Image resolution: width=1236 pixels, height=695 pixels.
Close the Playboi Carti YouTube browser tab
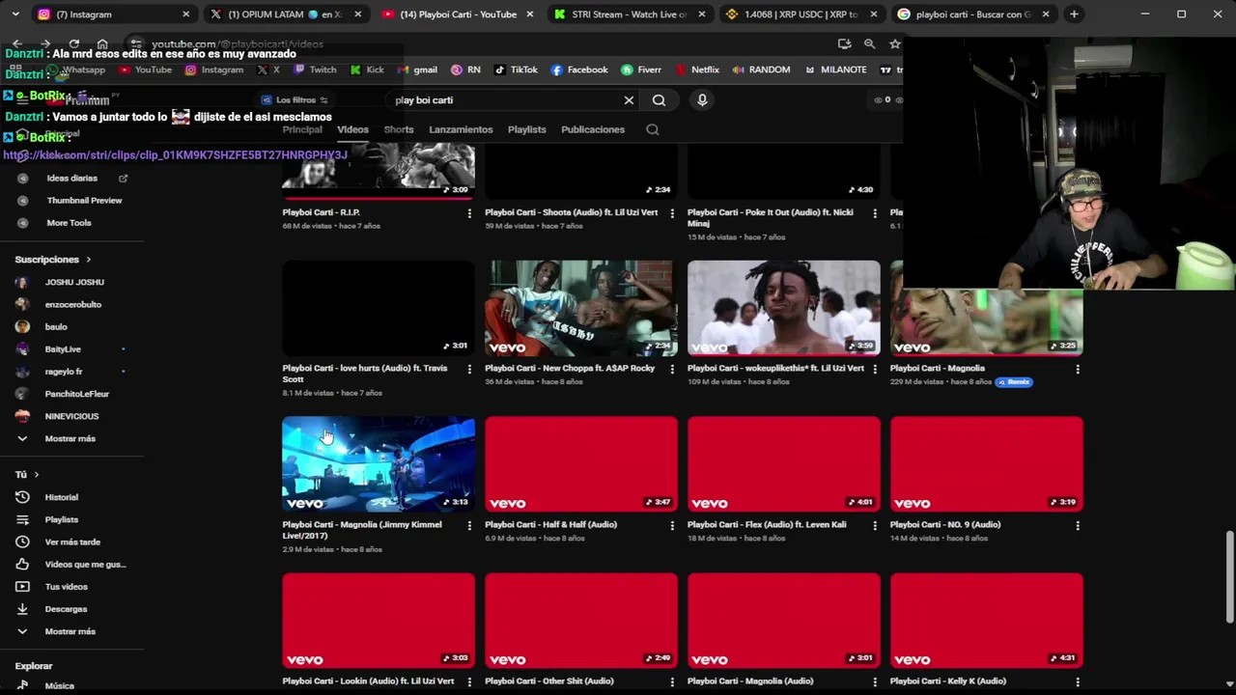[529, 14]
